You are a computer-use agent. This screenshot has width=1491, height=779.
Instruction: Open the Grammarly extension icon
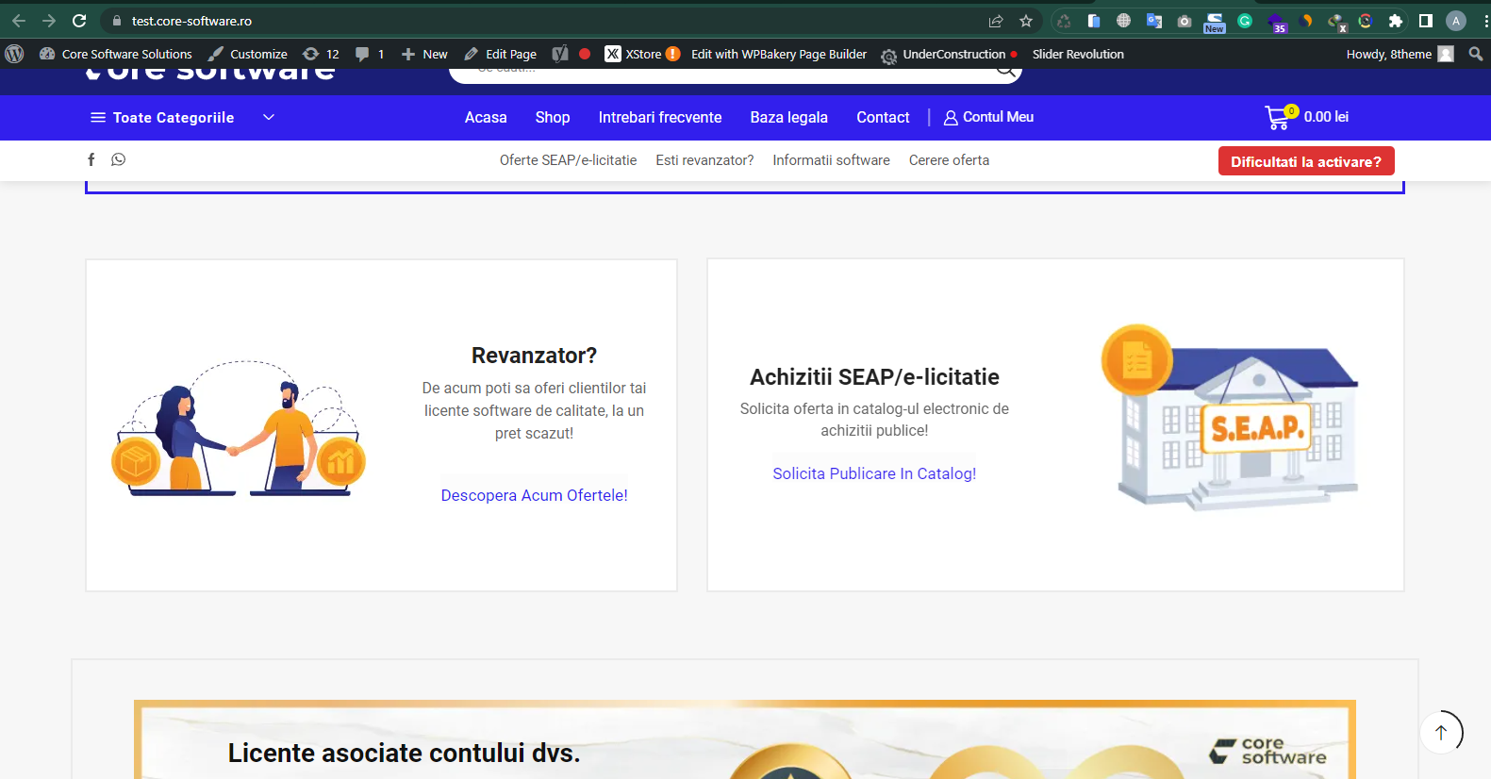coord(1245,21)
